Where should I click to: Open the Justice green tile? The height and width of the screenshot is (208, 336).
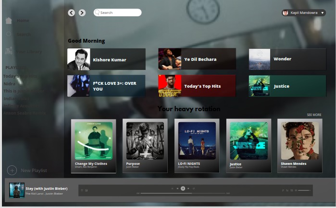point(287,86)
